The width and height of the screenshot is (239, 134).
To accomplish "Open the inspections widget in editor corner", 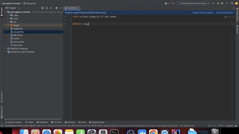I will [x=226, y=17].
